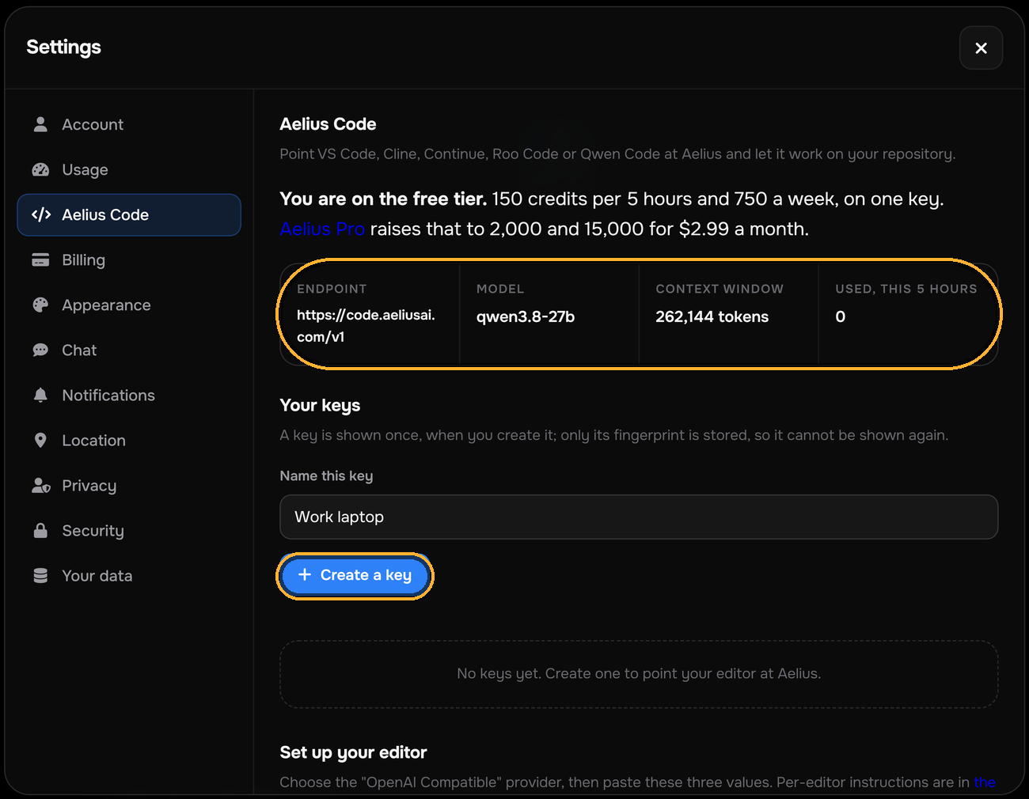The image size is (1029, 799).
Task: Click the Privacy person-shield icon
Action: [40, 485]
